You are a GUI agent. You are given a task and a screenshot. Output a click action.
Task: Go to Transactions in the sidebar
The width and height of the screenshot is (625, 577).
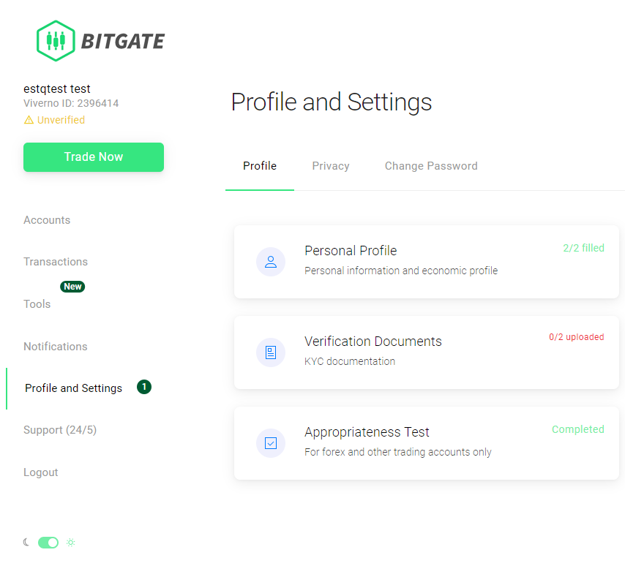(x=56, y=262)
